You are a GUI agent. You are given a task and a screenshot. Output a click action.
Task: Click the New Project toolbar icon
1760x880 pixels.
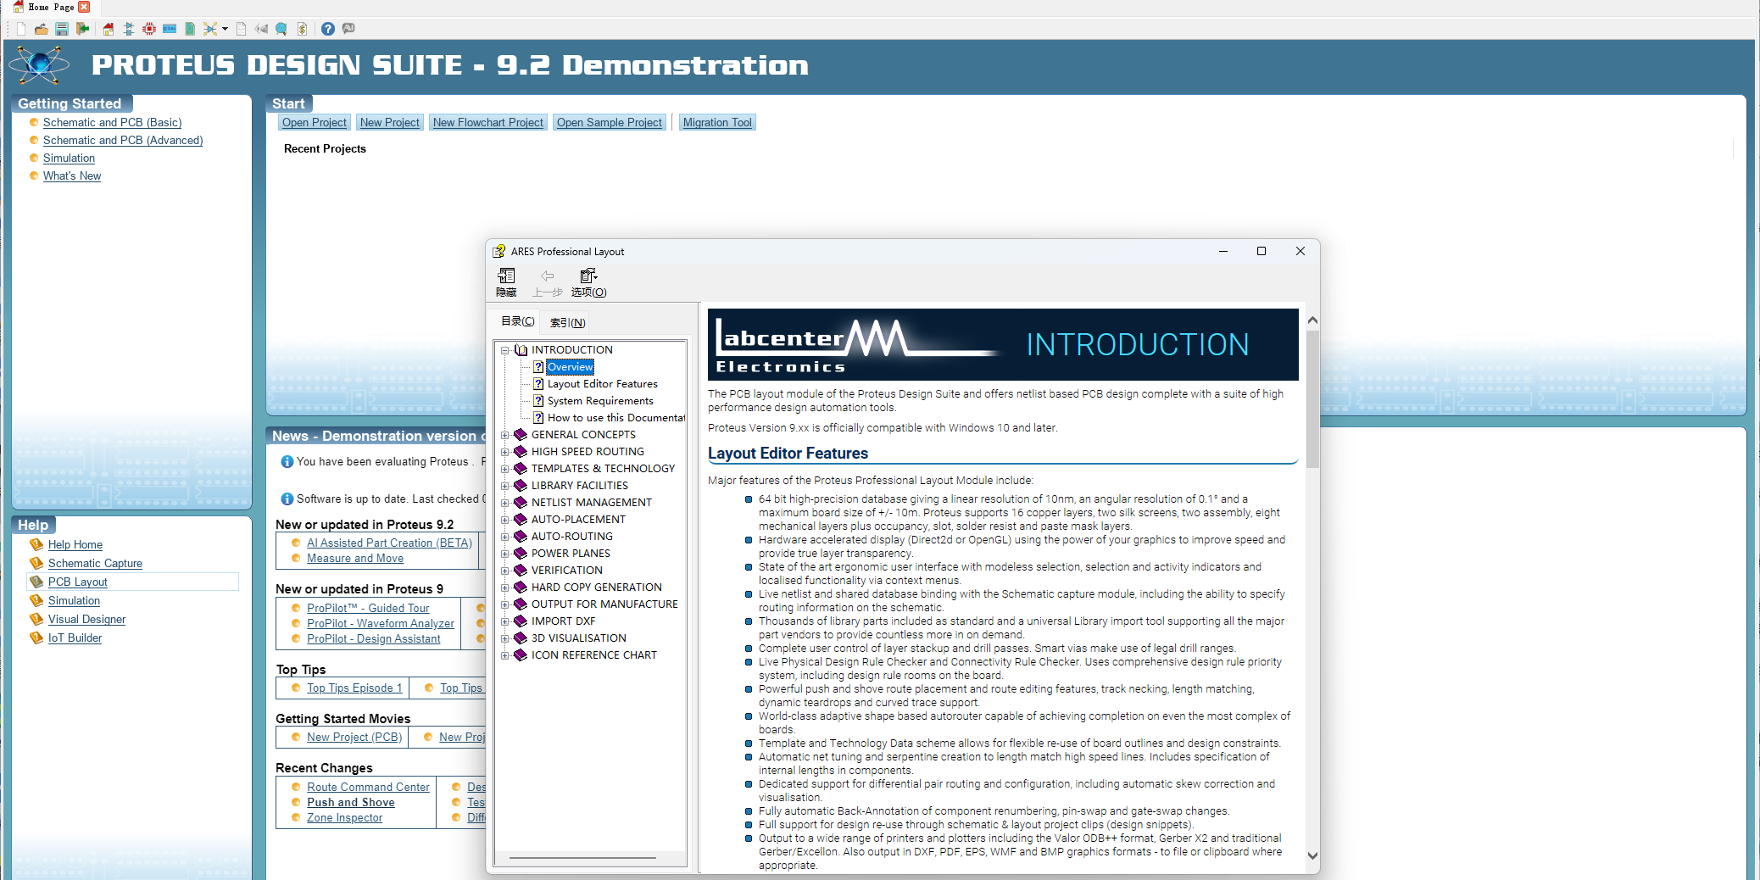(21, 29)
